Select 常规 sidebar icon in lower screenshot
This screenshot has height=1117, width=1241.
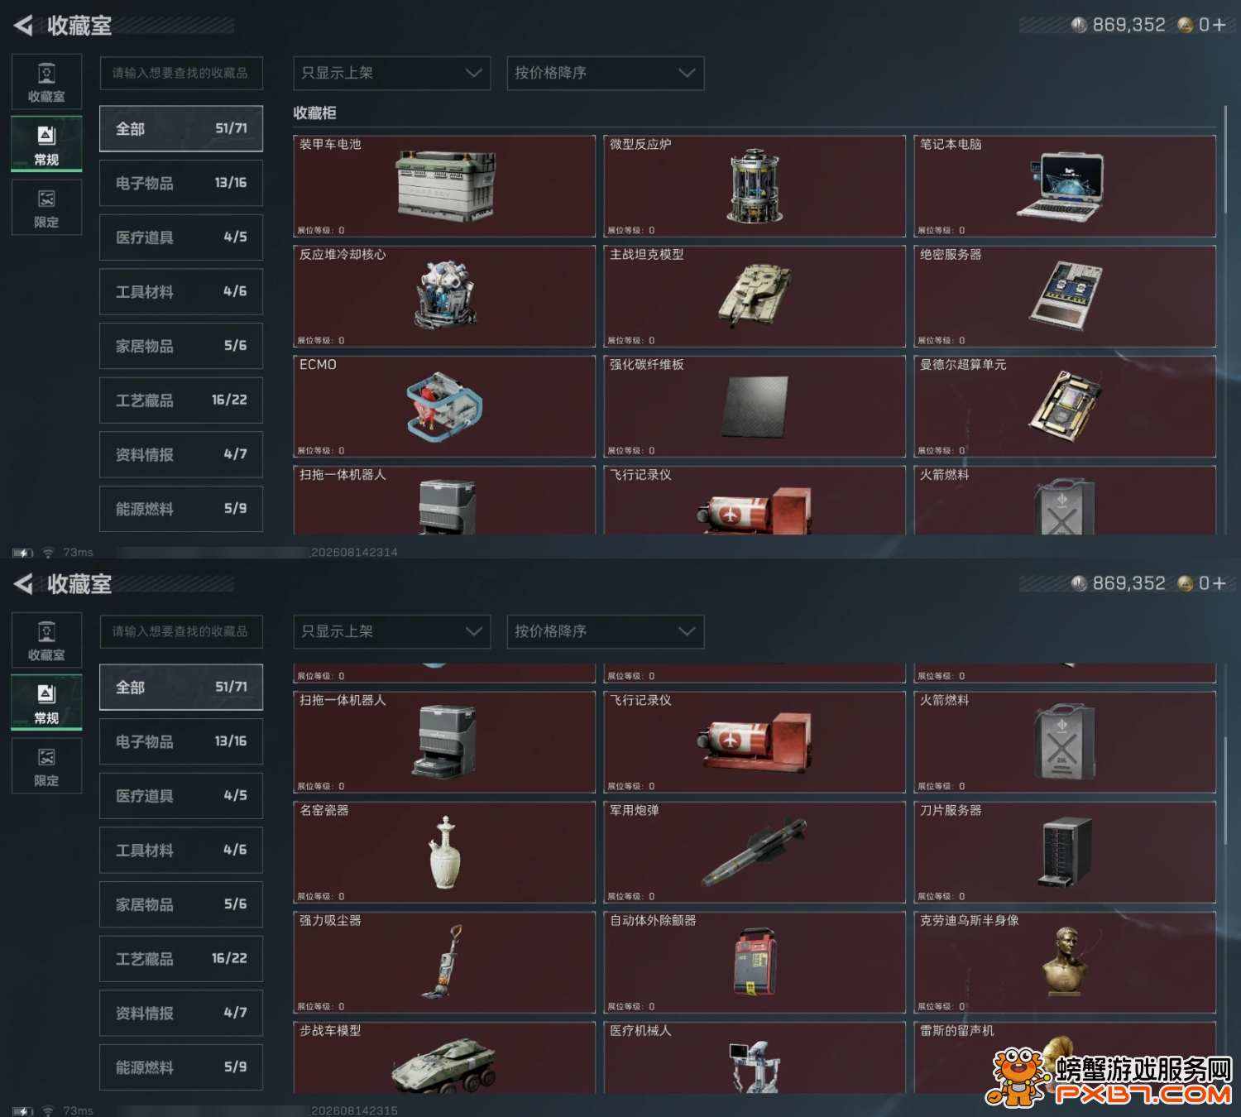click(46, 702)
